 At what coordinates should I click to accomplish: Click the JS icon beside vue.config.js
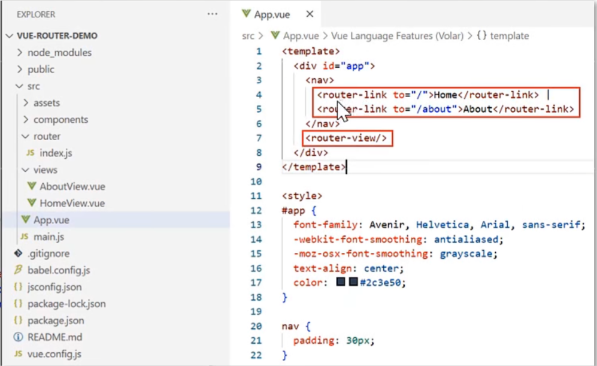tap(18, 354)
